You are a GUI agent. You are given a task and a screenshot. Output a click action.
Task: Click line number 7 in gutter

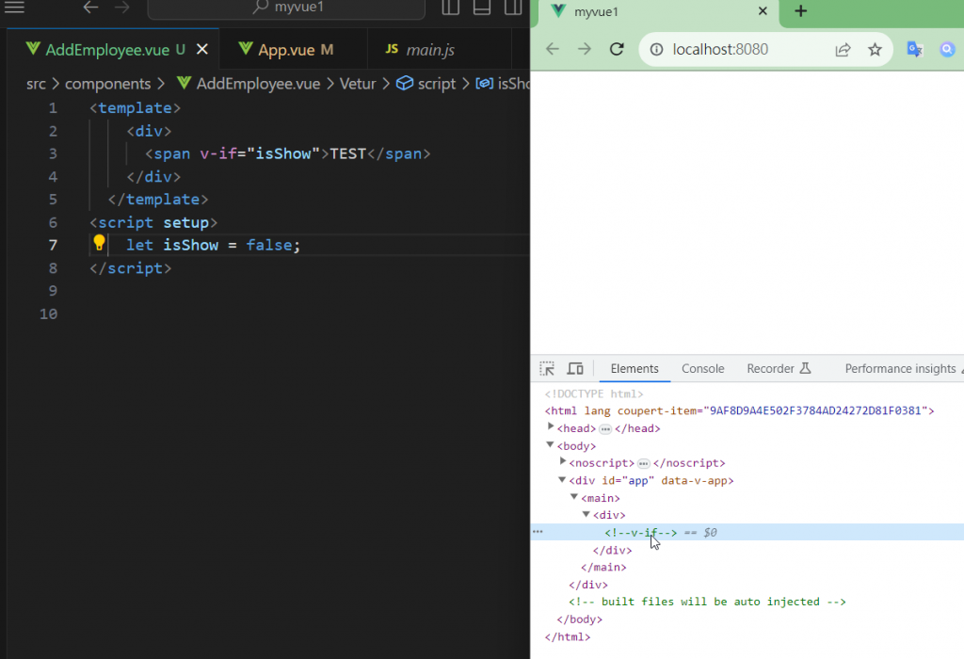53,246
